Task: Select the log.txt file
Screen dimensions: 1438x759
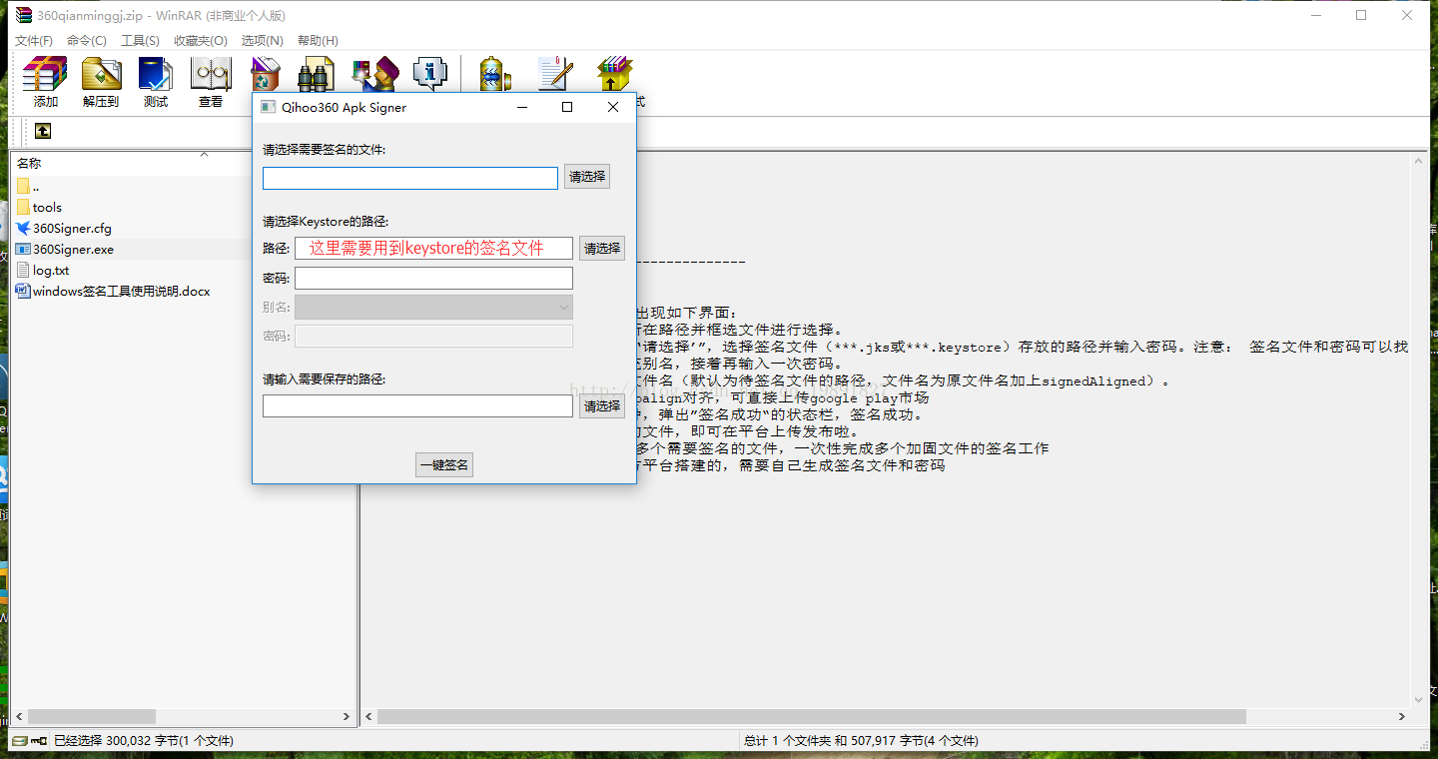Action: (43, 271)
